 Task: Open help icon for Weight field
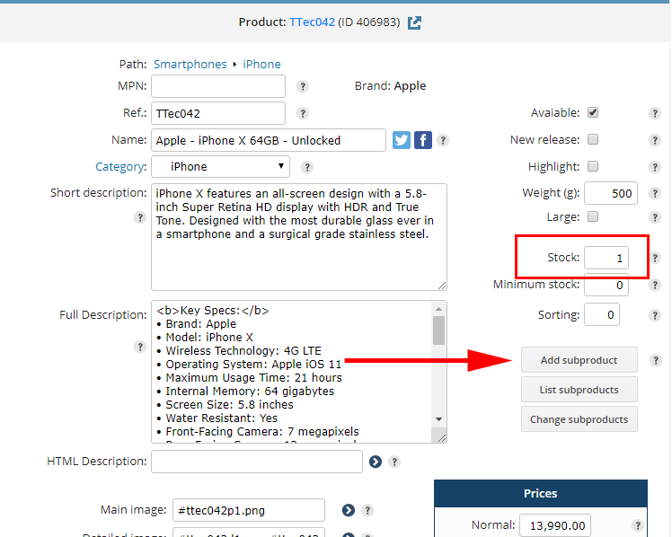click(654, 194)
